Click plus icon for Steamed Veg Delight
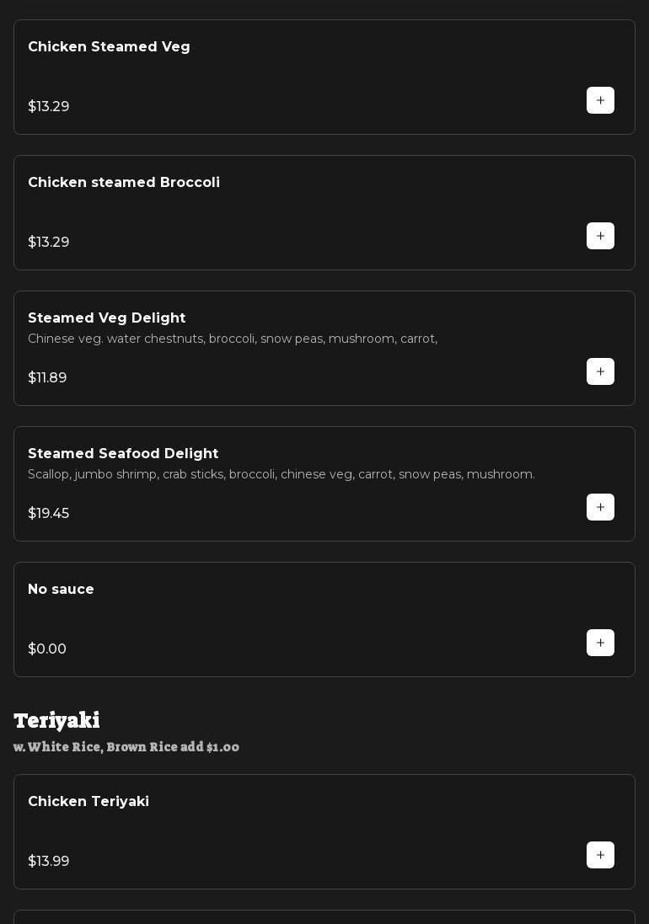 coord(600,371)
